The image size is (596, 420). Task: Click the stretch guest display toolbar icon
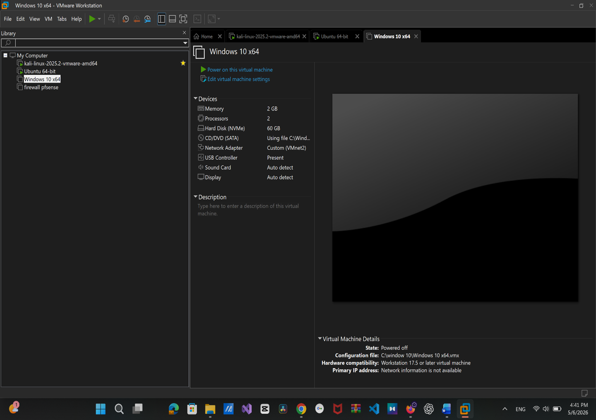pyautogui.click(x=211, y=19)
